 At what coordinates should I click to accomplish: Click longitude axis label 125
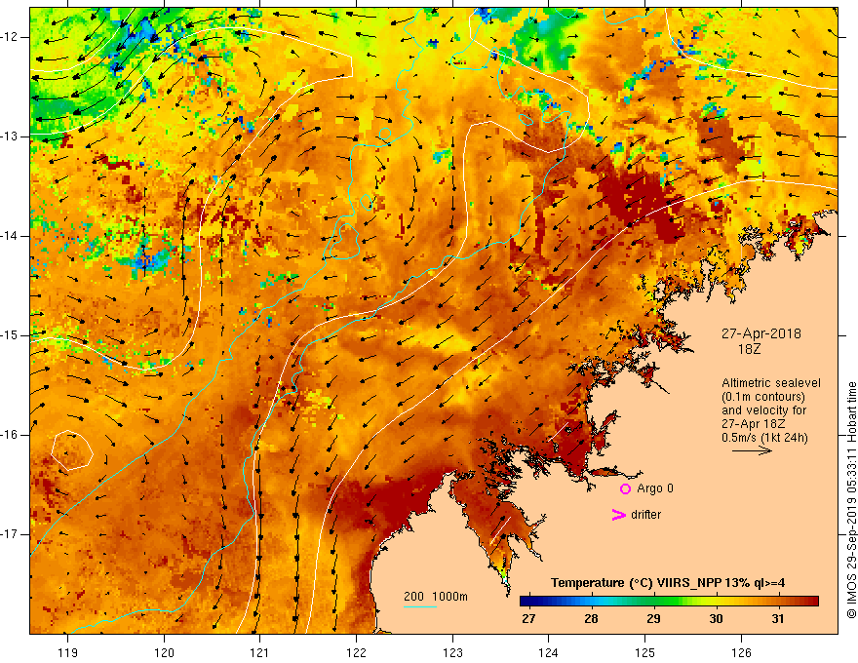[x=645, y=652]
